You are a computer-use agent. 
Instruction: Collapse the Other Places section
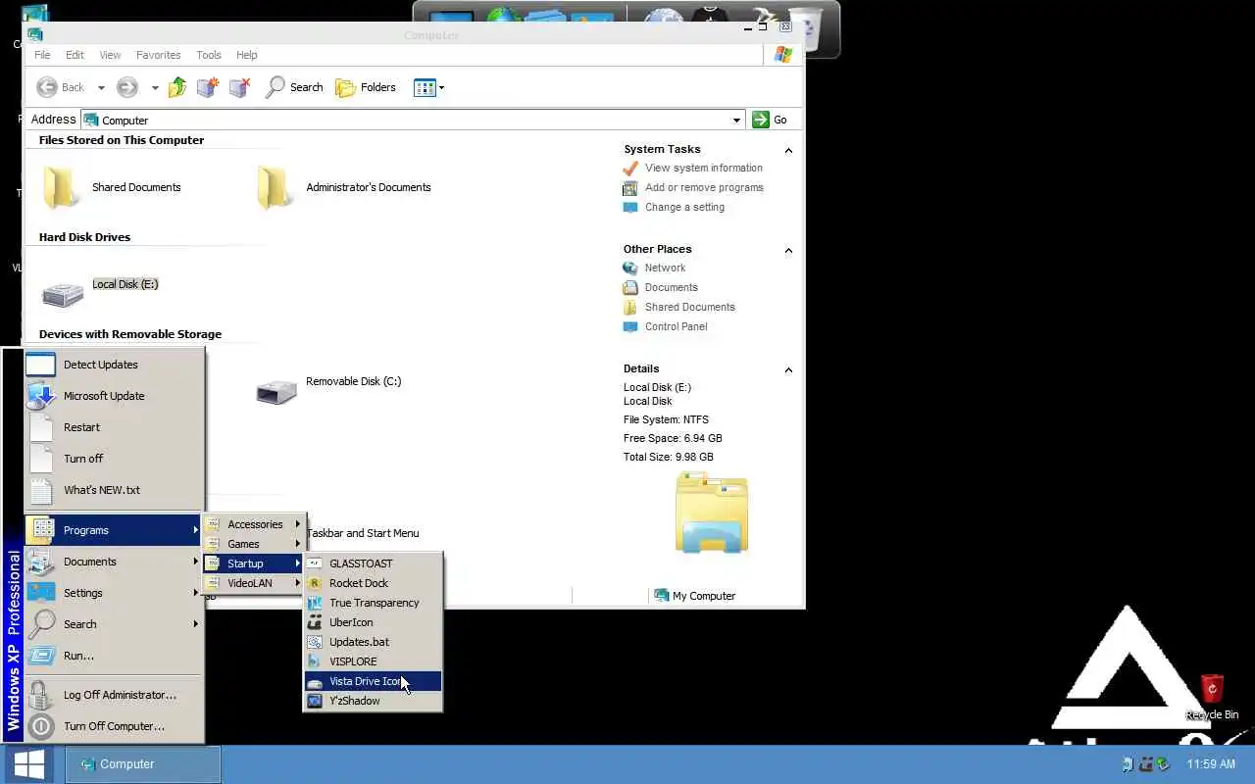tap(788, 250)
